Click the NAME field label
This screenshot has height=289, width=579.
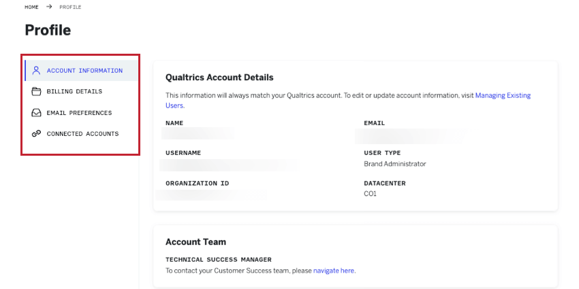[x=174, y=123]
